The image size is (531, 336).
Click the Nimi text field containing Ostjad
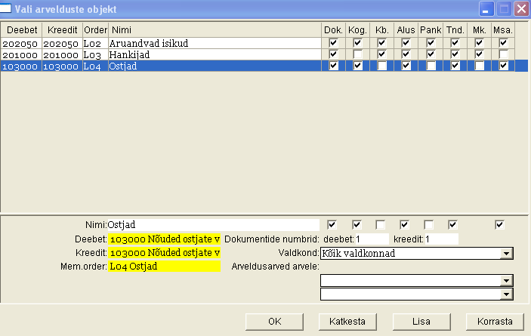click(214, 225)
